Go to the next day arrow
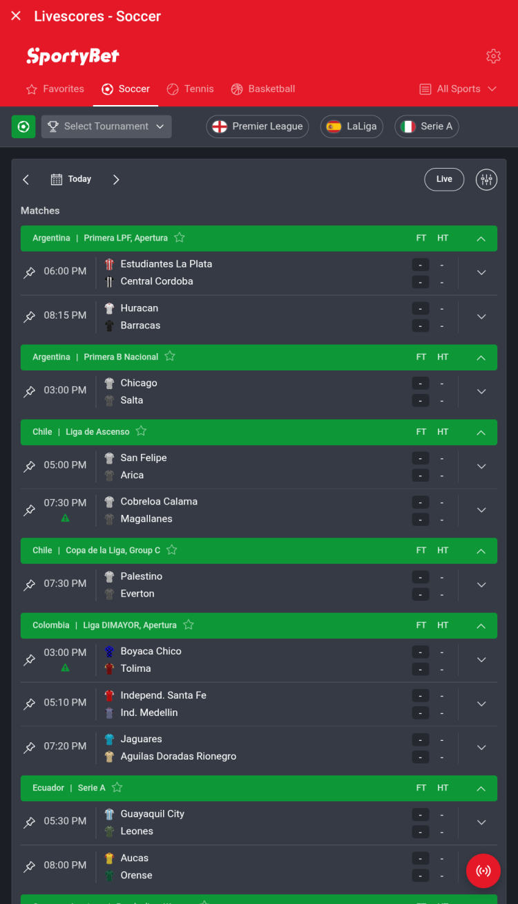The width and height of the screenshot is (518, 904). click(116, 180)
